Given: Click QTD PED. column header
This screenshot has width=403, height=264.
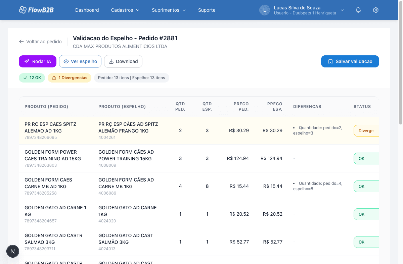Looking at the screenshot, I should (x=180, y=107).
